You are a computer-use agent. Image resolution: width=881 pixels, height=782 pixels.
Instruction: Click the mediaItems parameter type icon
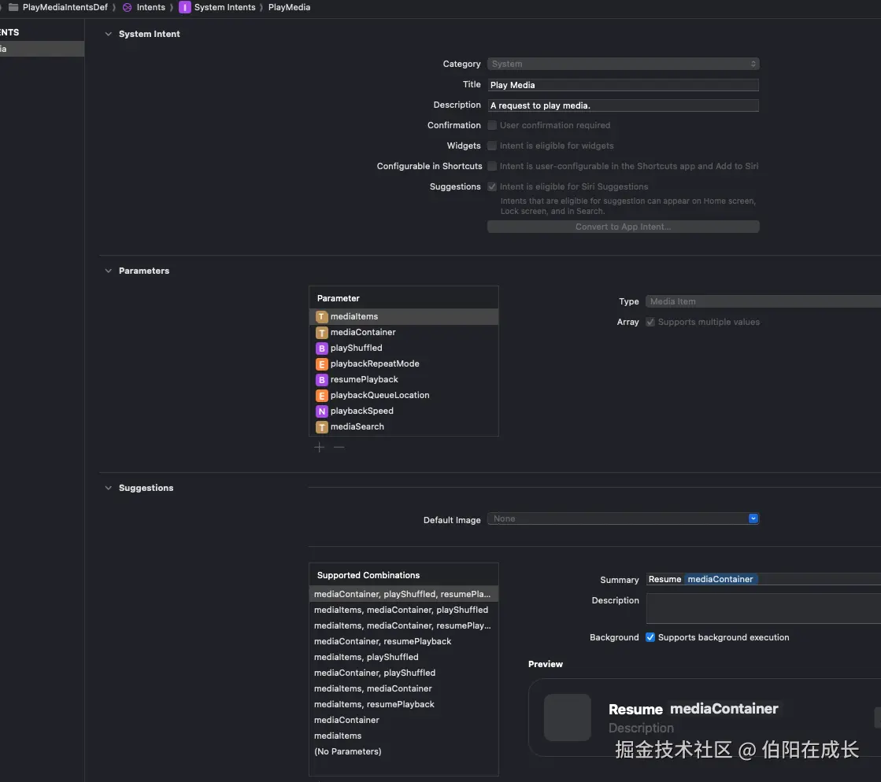tap(321, 316)
